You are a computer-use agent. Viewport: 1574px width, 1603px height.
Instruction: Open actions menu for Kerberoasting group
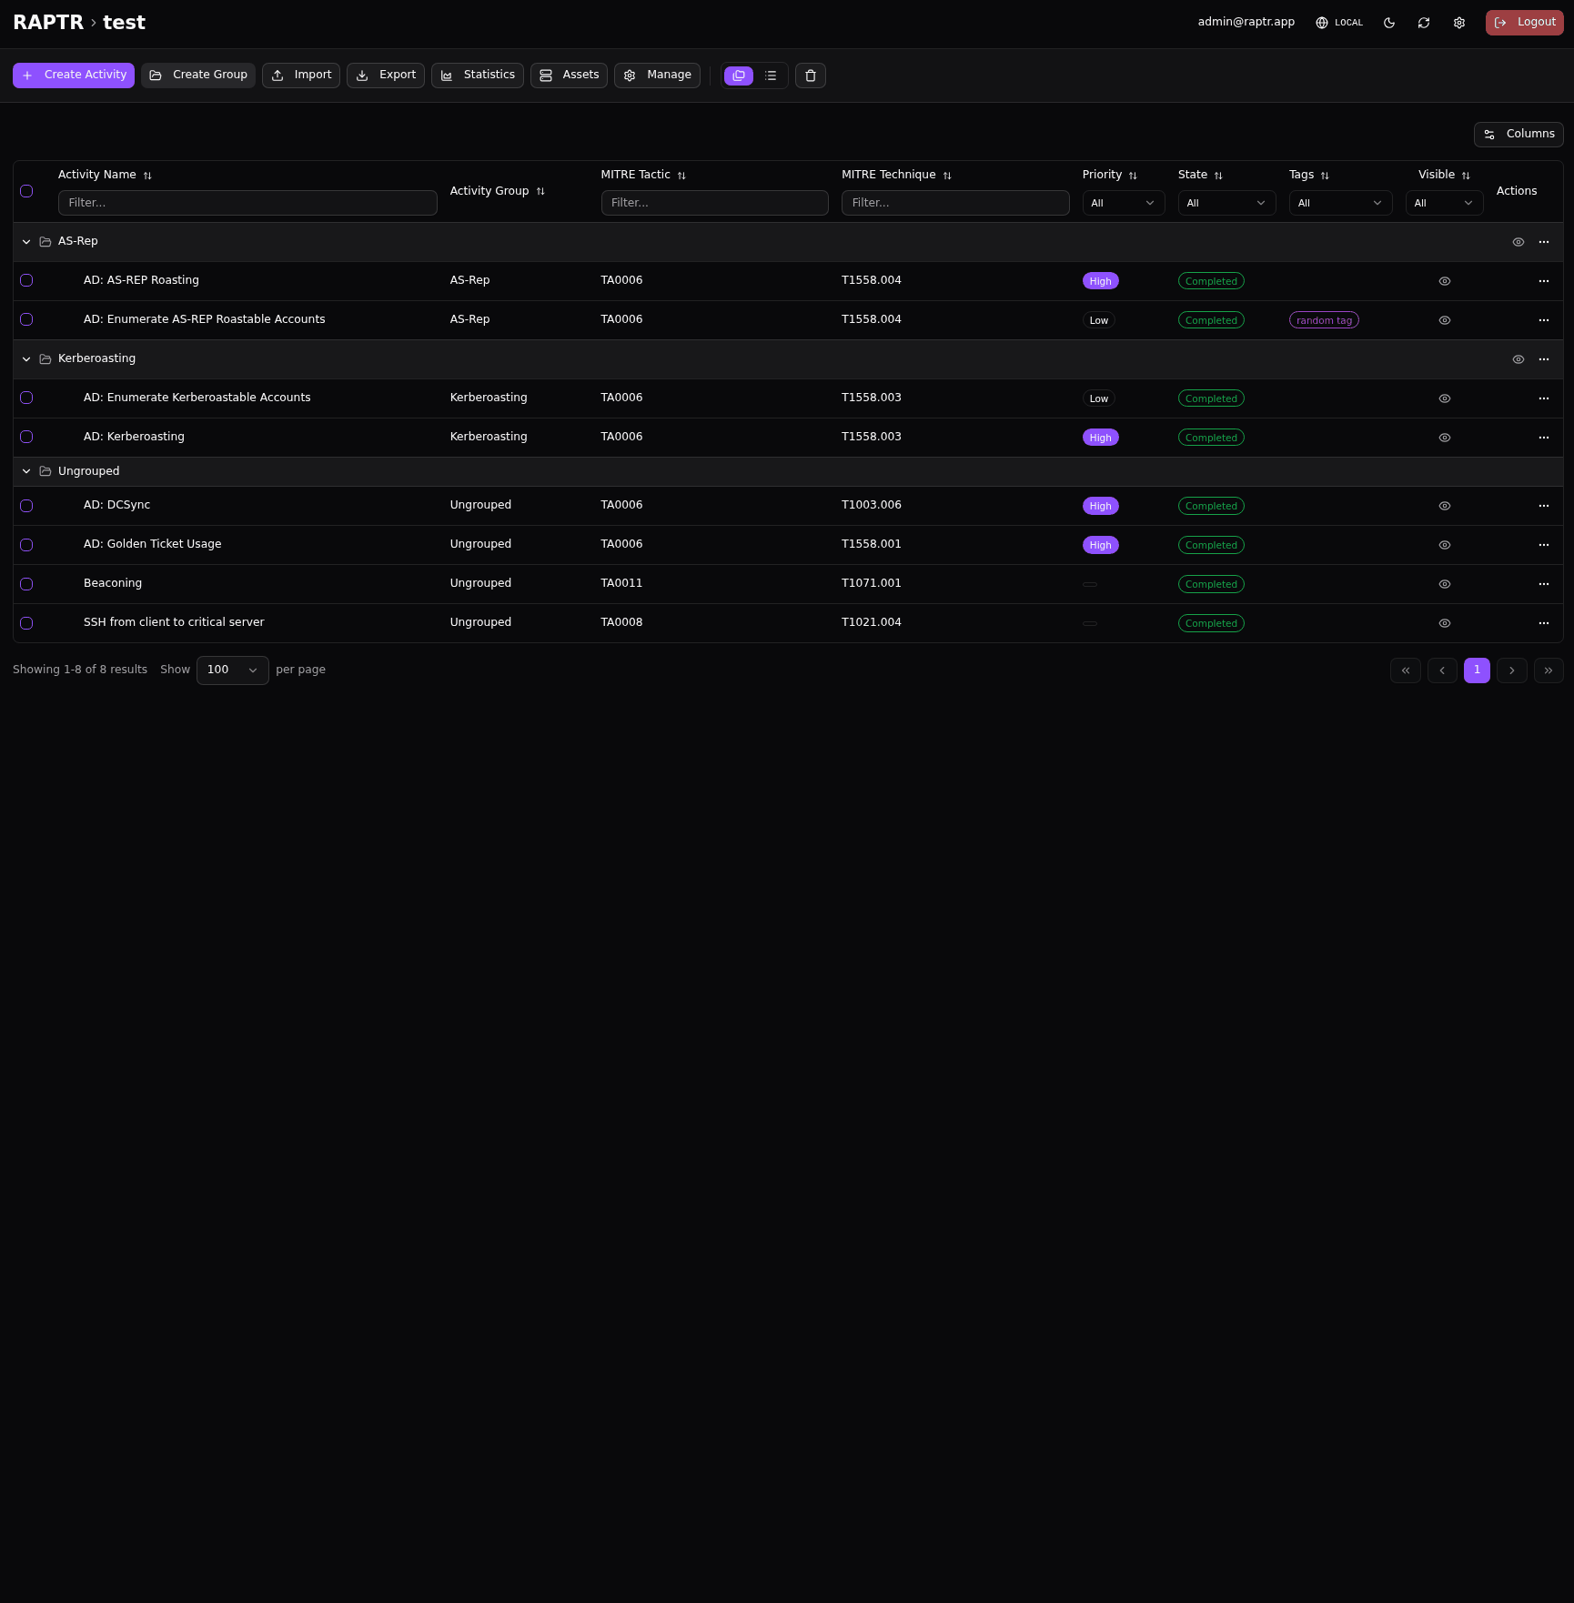pos(1543,359)
